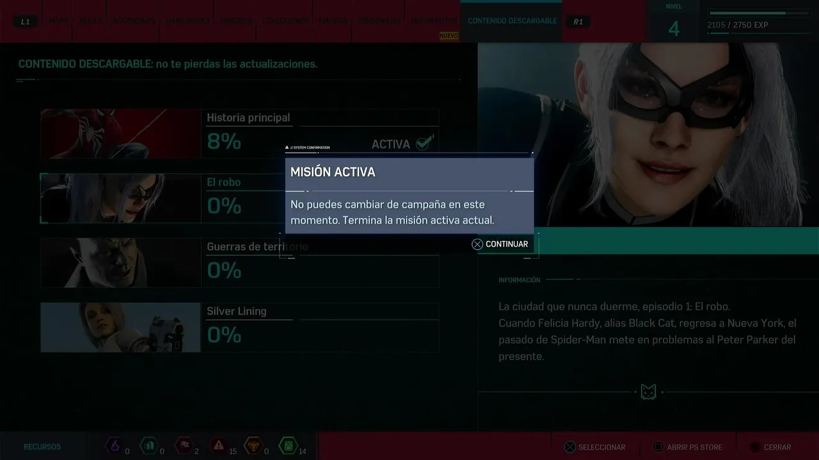This screenshot has height=460, width=819.
Task: Click the Black Cat preview image
Action: point(648,135)
